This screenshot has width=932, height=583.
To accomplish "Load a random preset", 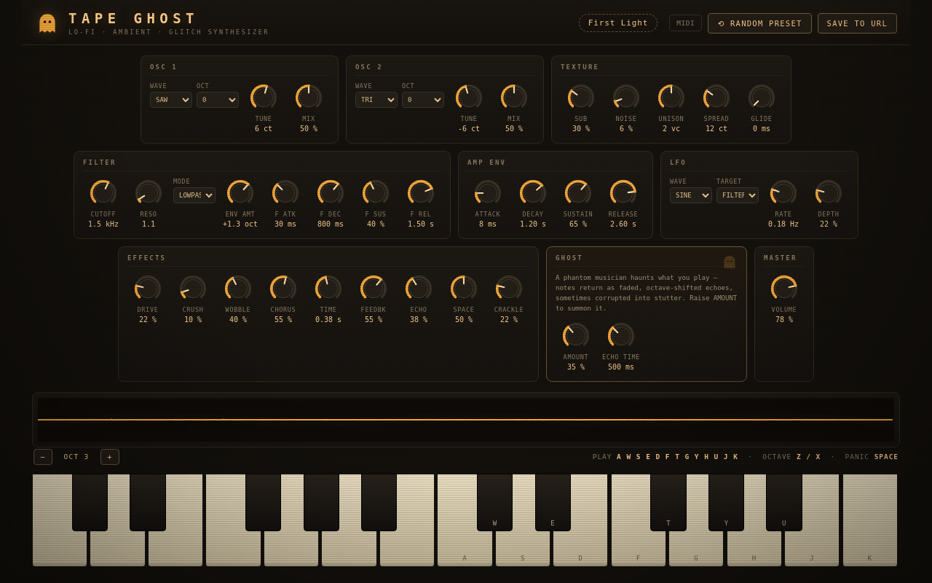I will tap(759, 23).
